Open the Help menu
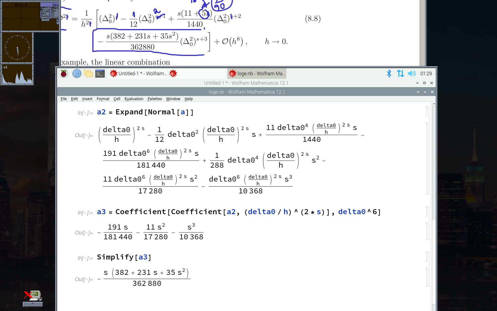The width and height of the screenshot is (497, 311). pyautogui.click(x=188, y=99)
